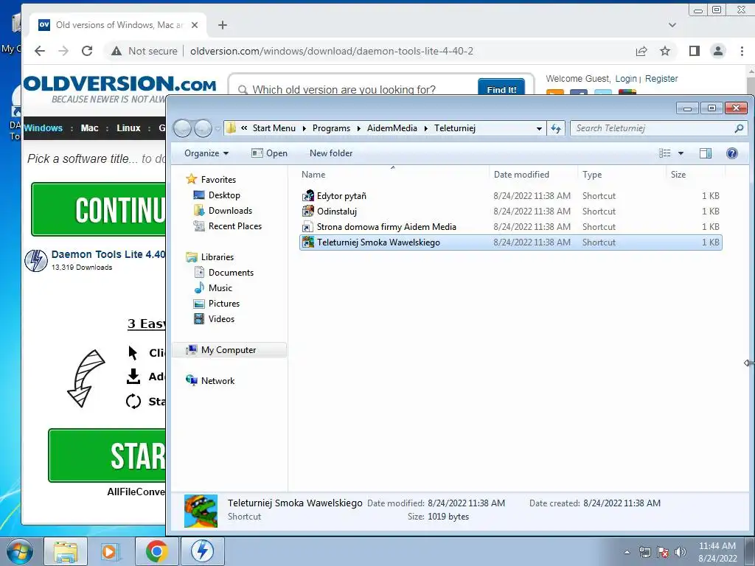This screenshot has width=755, height=566.
Task: Bookmark page with Chrome star icon
Action: (665, 51)
